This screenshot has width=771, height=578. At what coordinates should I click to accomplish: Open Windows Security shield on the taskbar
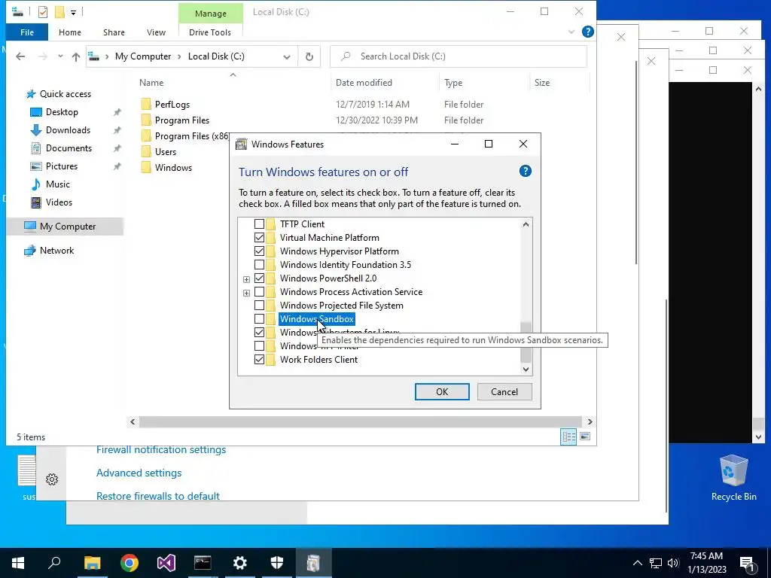point(277,563)
